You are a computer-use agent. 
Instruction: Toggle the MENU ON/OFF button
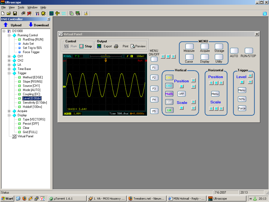point(154,59)
